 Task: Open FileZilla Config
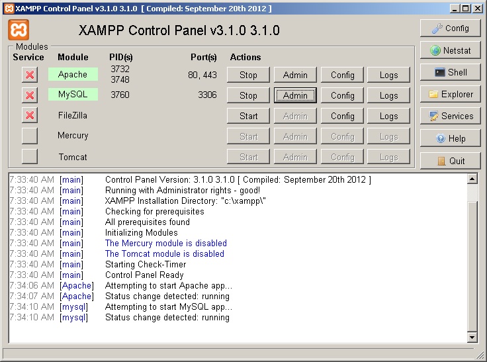[x=342, y=116]
